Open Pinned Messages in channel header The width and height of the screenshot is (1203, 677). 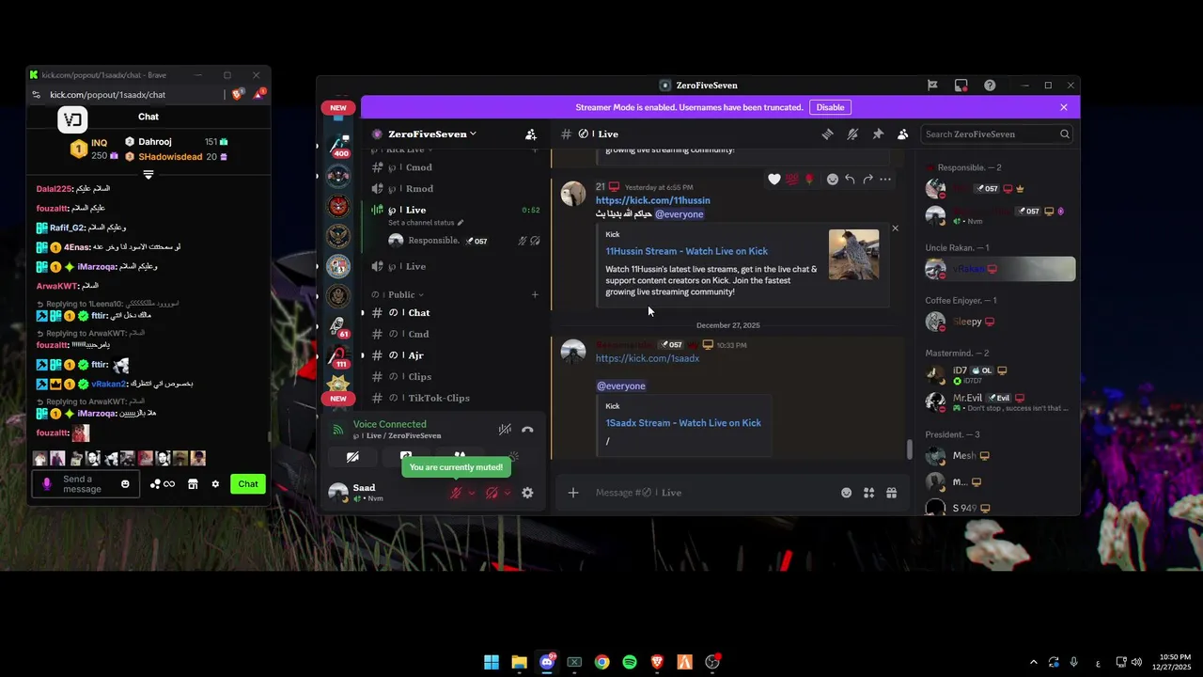(x=878, y=134)
